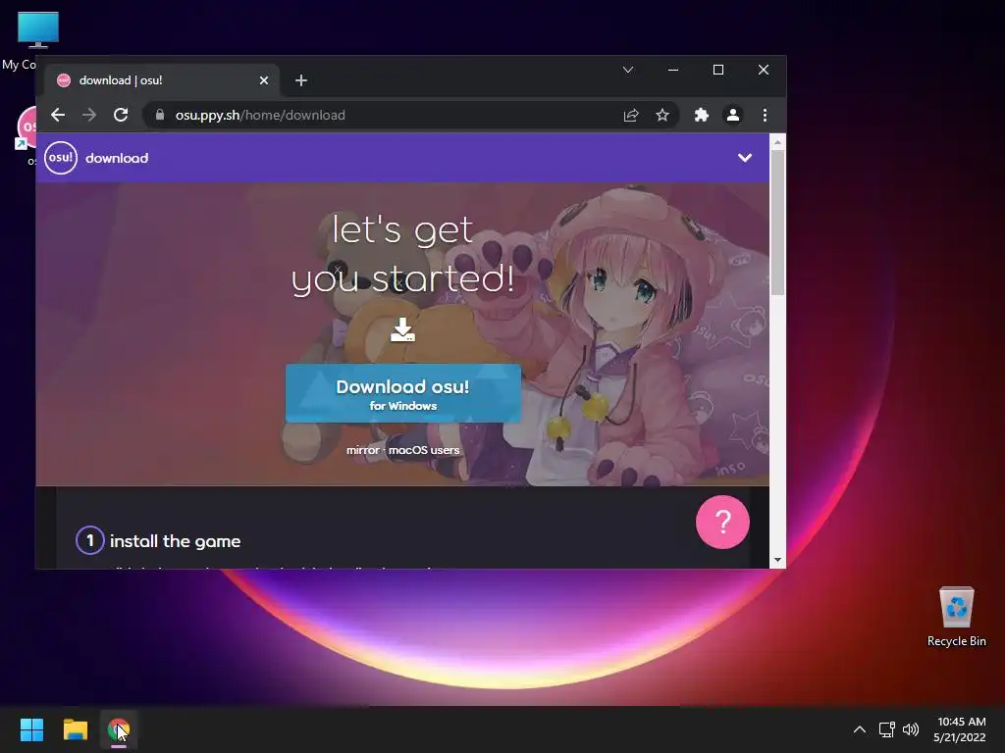Open the pink question mark help button
Viewport: 1005px width, 753px height.
click(722, 522)
